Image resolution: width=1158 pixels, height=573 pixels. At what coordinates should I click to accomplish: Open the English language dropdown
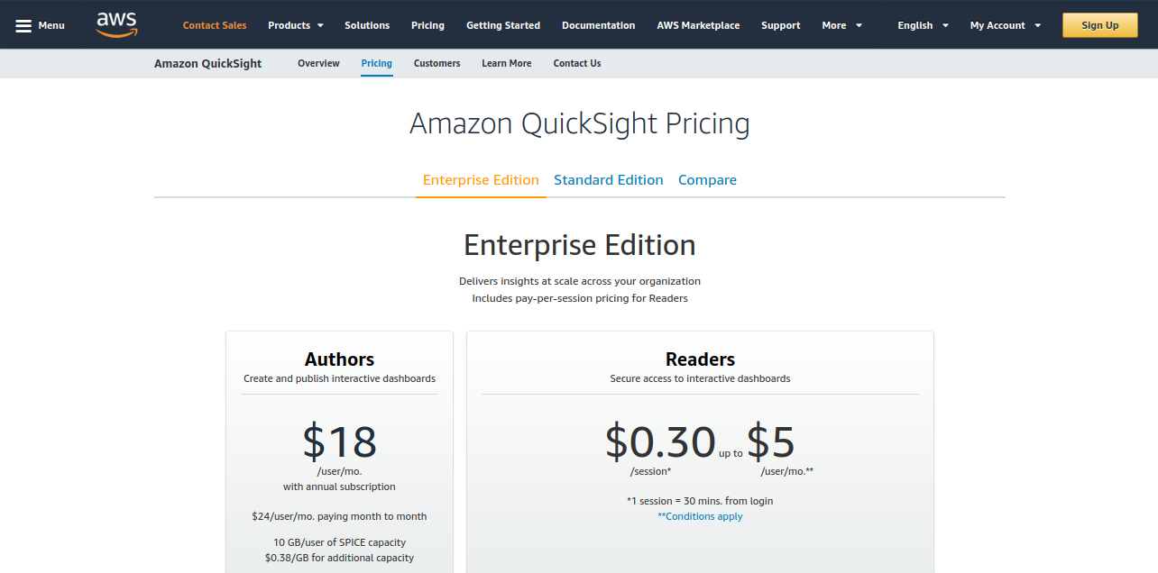point(921,25)
